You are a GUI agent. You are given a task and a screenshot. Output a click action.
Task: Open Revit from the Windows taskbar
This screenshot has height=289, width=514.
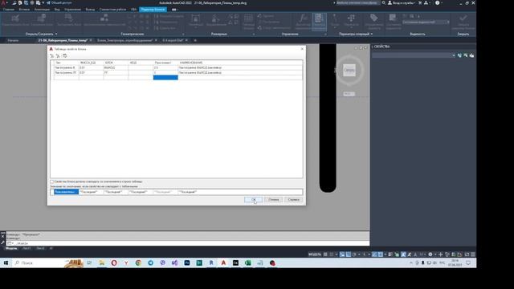pyautogui.click(x=211, y=263)
